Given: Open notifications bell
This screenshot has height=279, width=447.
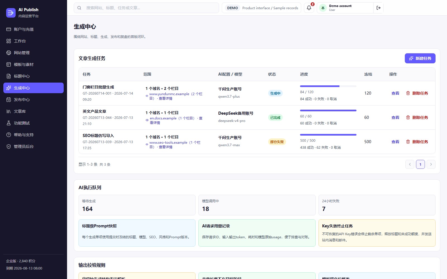Looking at the screenshot, I should [309, 8].
